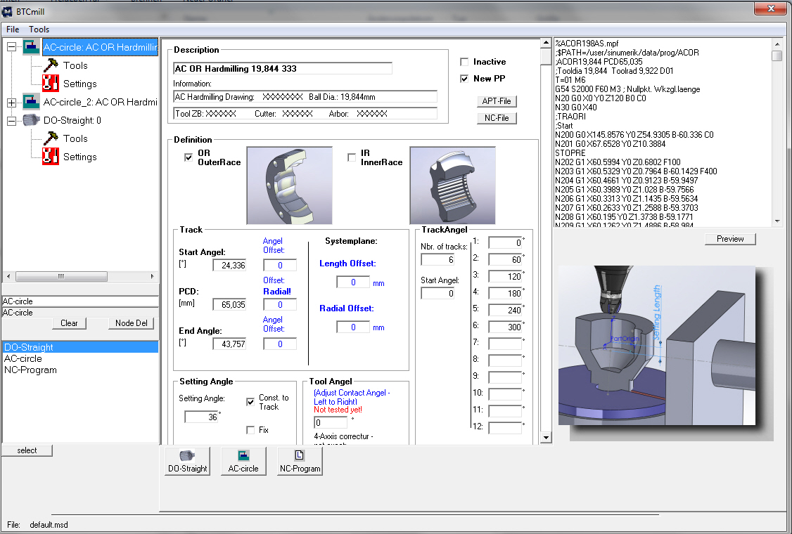Open the Tools menu
The height and width of the screenshot is (534, 792).
click(39, 30)
